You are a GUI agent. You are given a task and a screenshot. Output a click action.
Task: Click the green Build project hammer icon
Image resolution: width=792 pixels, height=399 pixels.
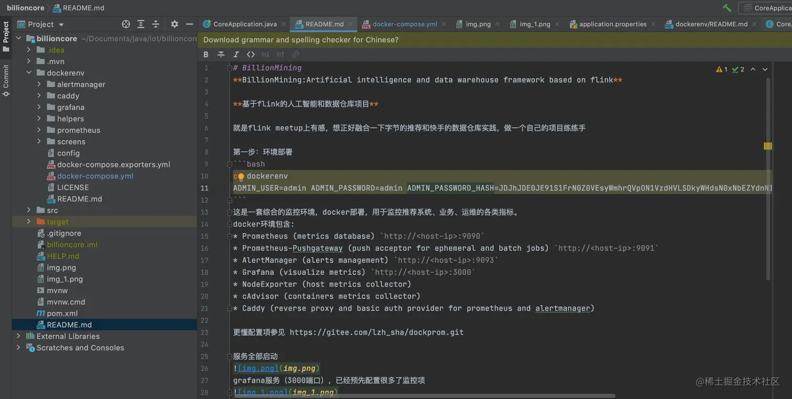point(727,8)
